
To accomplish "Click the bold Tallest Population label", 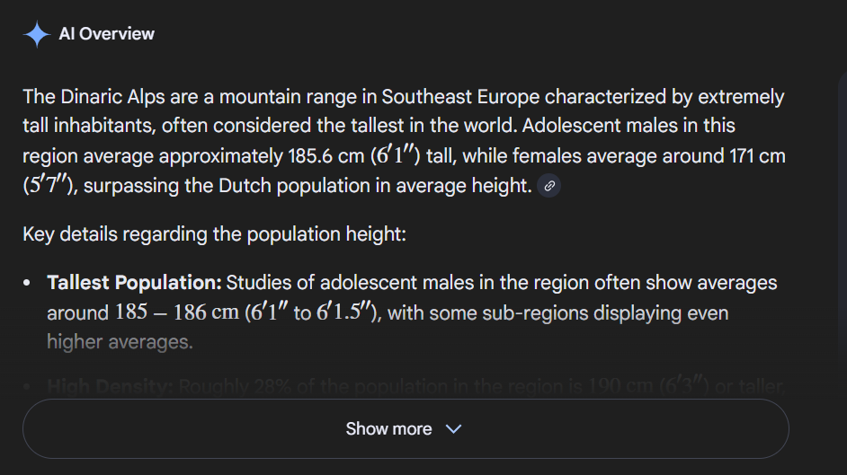I will (134, 283).
